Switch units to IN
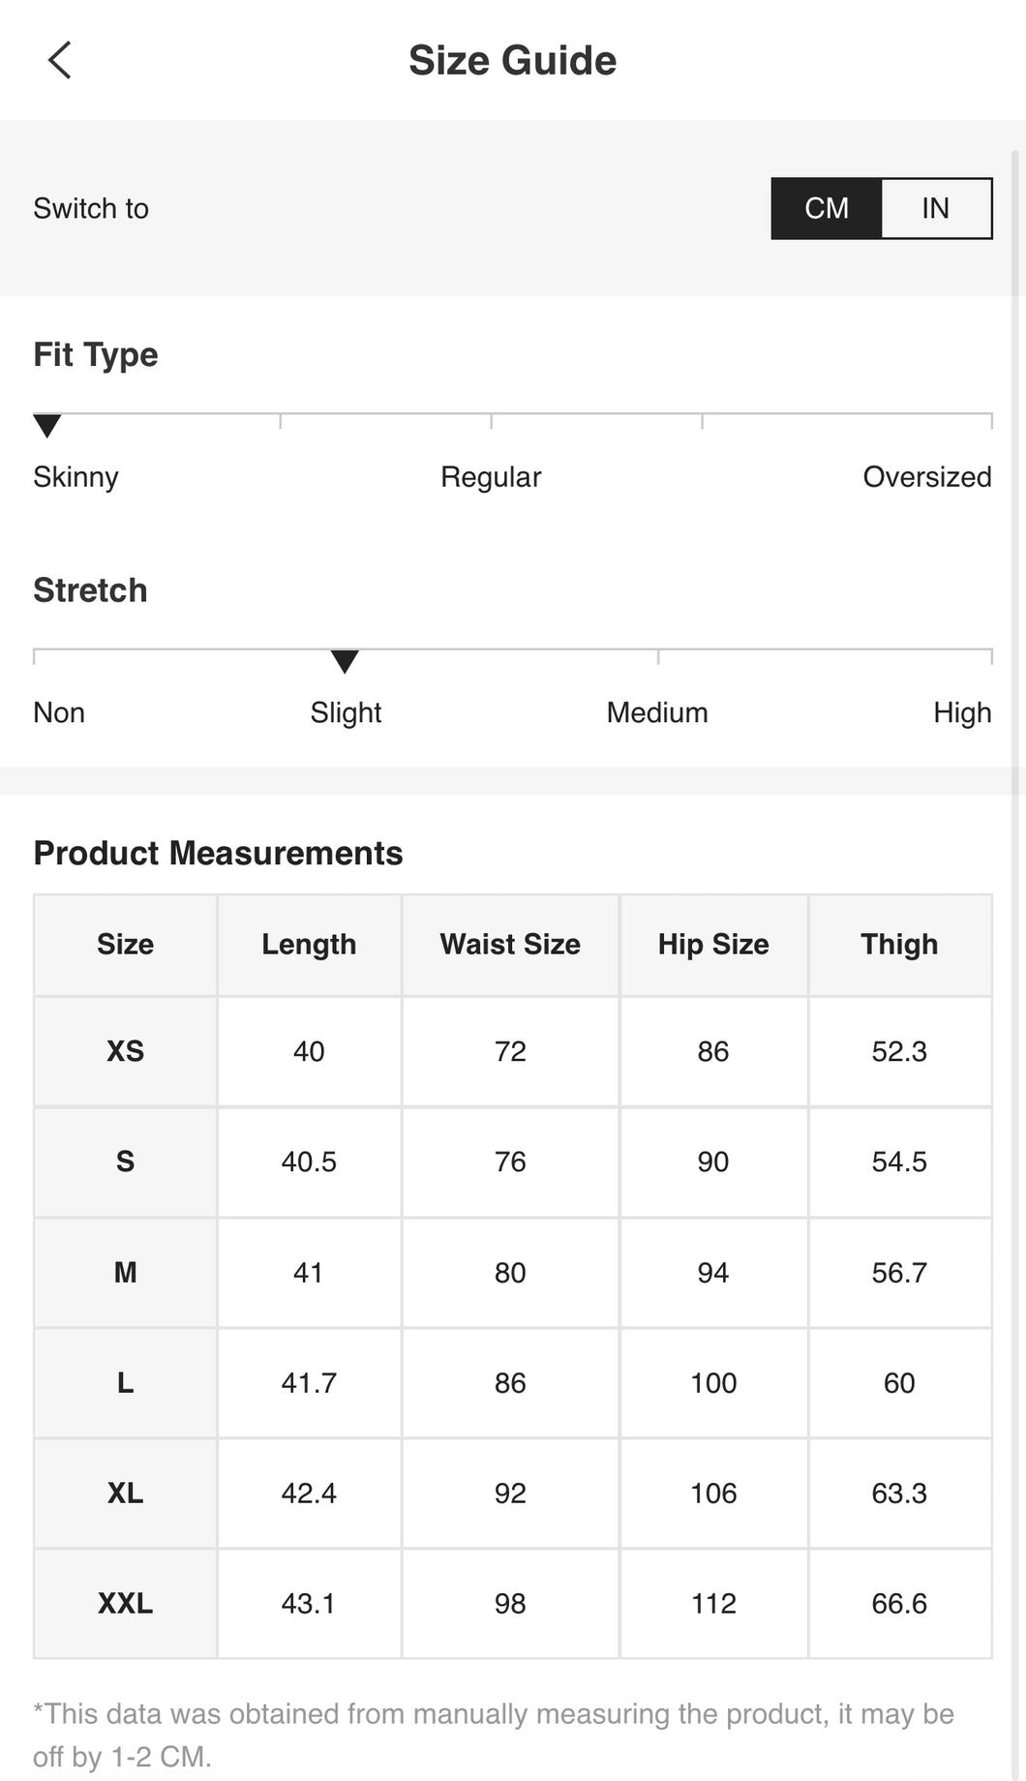 coord(936,208)
